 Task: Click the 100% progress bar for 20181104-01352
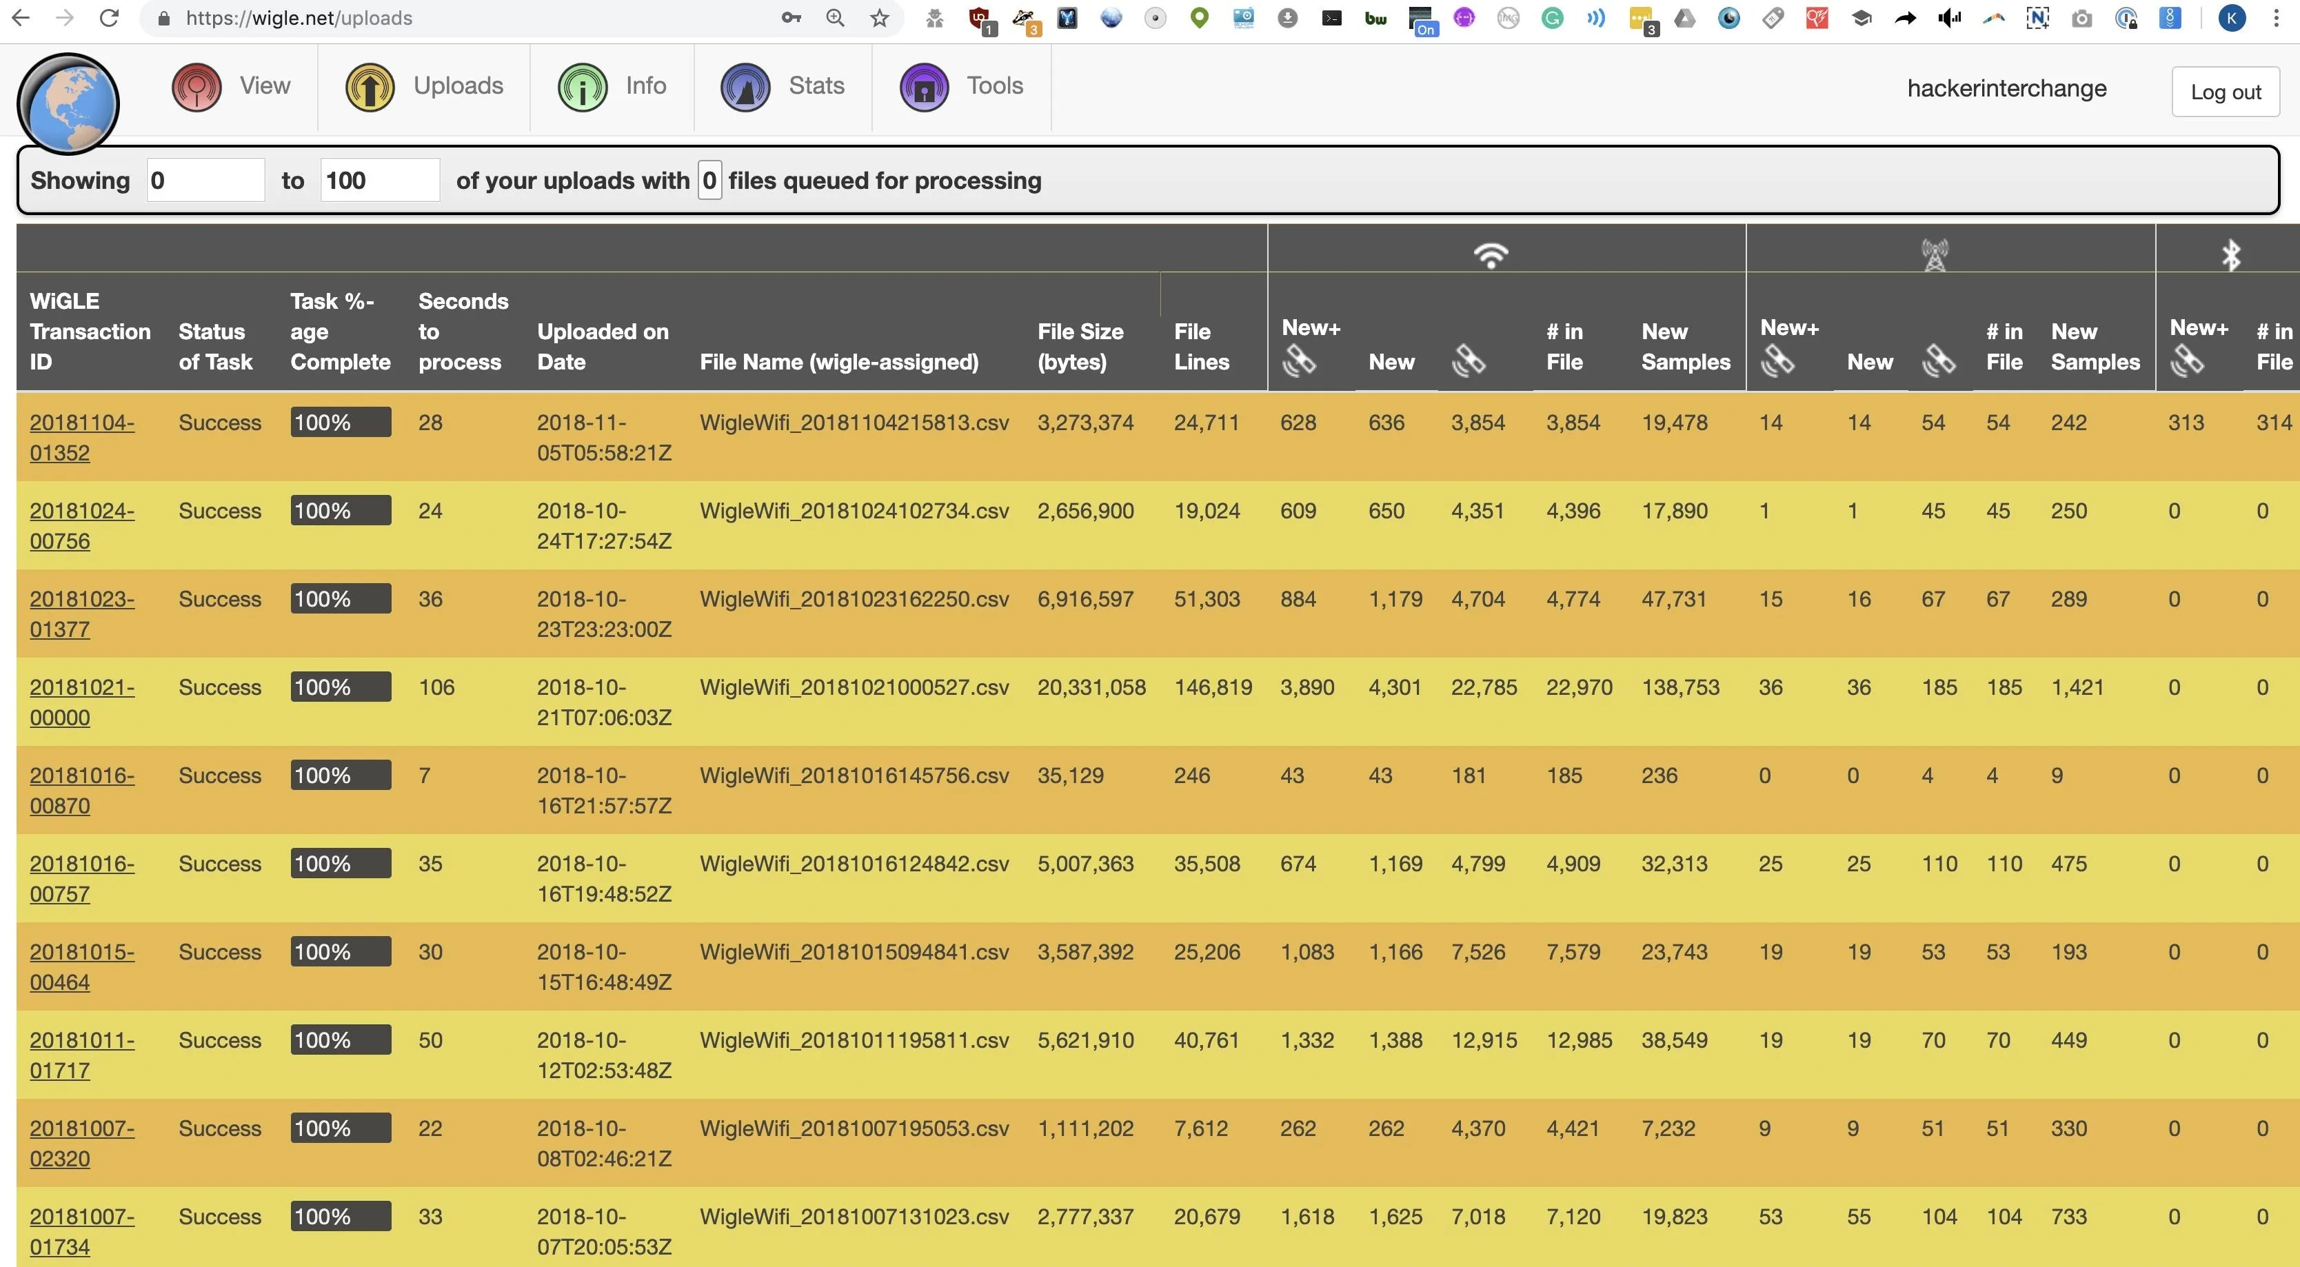pos(340,423)
